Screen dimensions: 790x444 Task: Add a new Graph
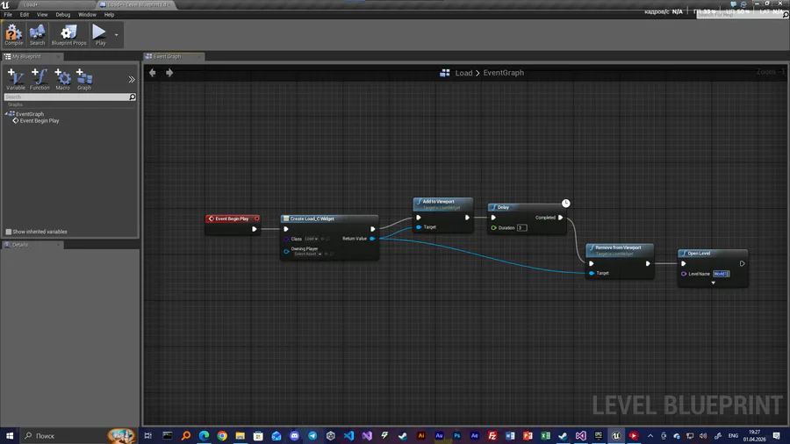pos(84,80)
